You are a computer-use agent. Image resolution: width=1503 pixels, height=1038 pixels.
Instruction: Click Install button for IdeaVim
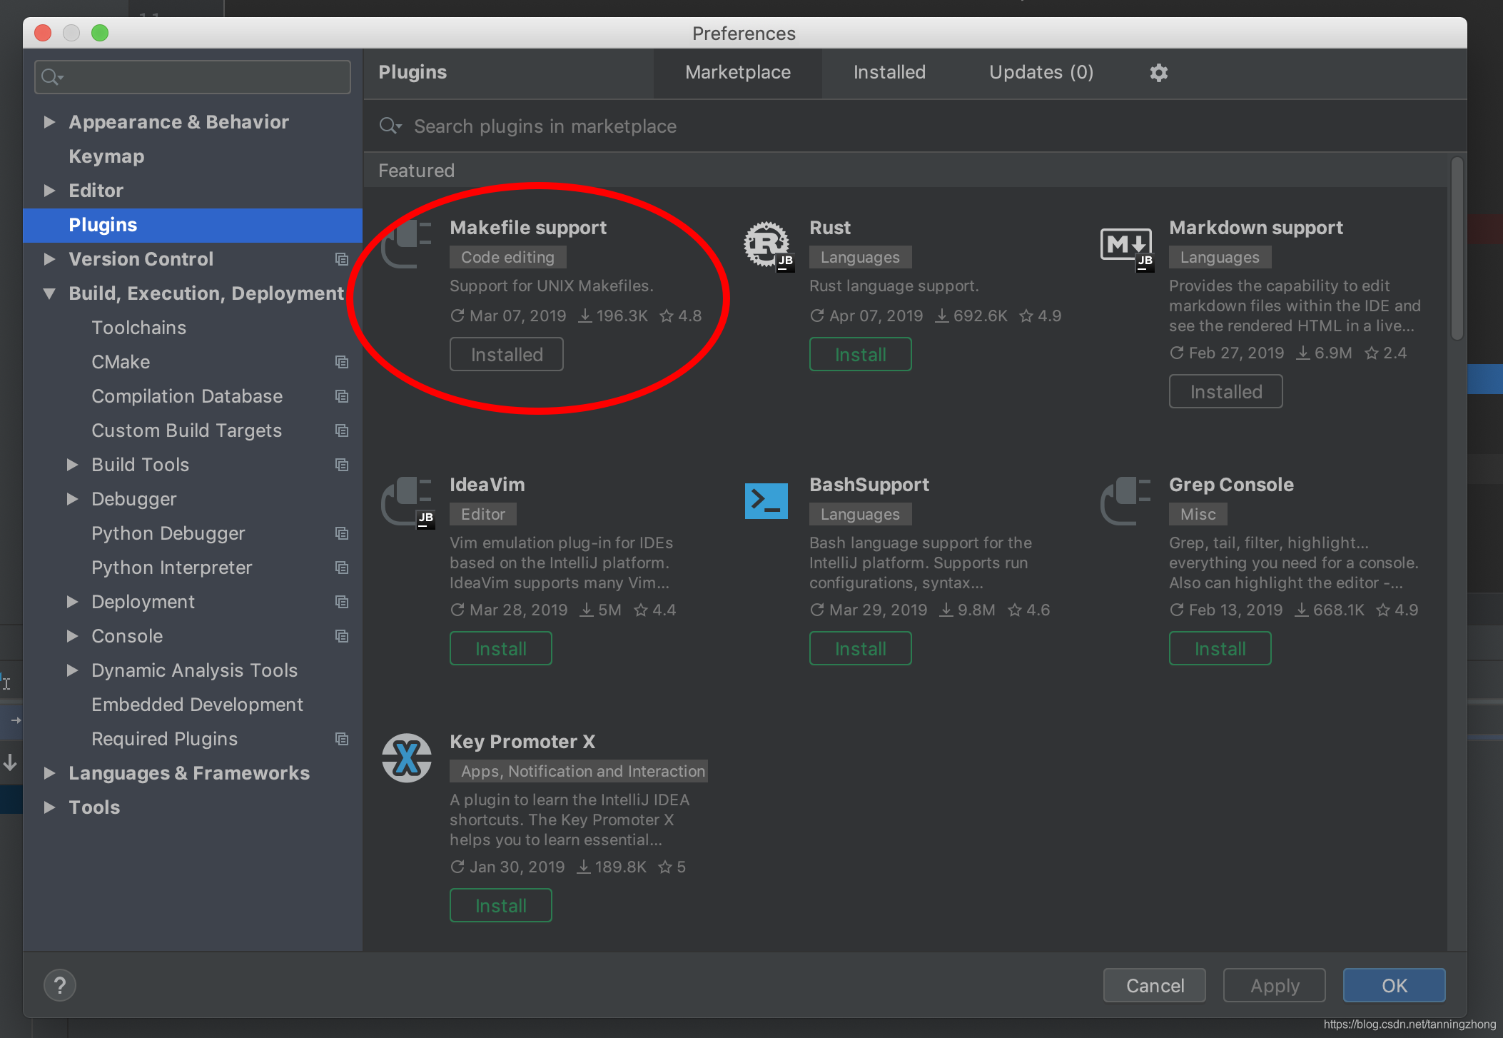point(500,649)
